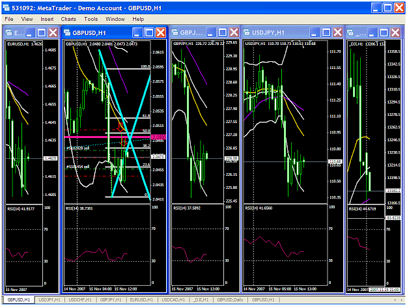The image size is (407, 306).
Task: Open the File menu
Action: tap(9, 19)
